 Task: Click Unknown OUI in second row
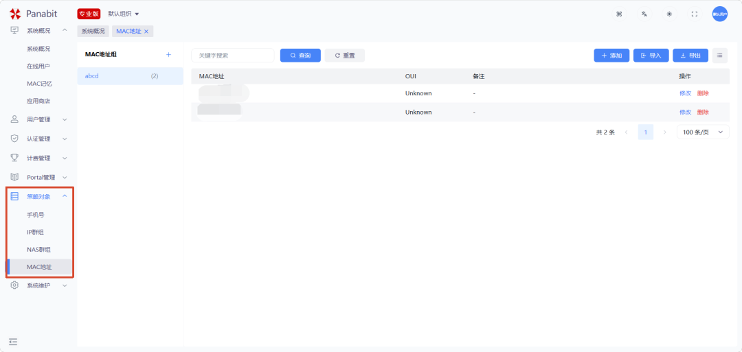click(418, 113)
